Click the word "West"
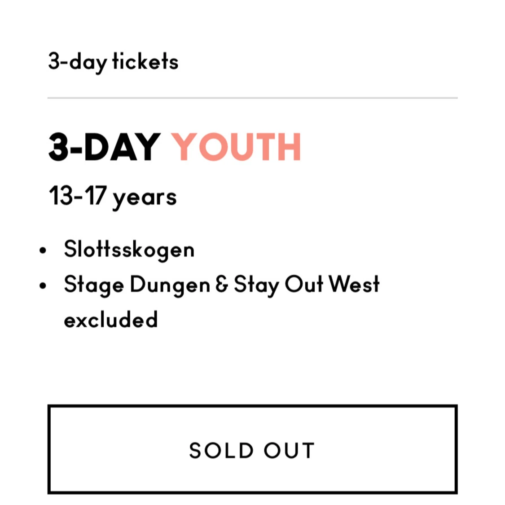This screenshot has width=505, height=505. tap(354, 285)
